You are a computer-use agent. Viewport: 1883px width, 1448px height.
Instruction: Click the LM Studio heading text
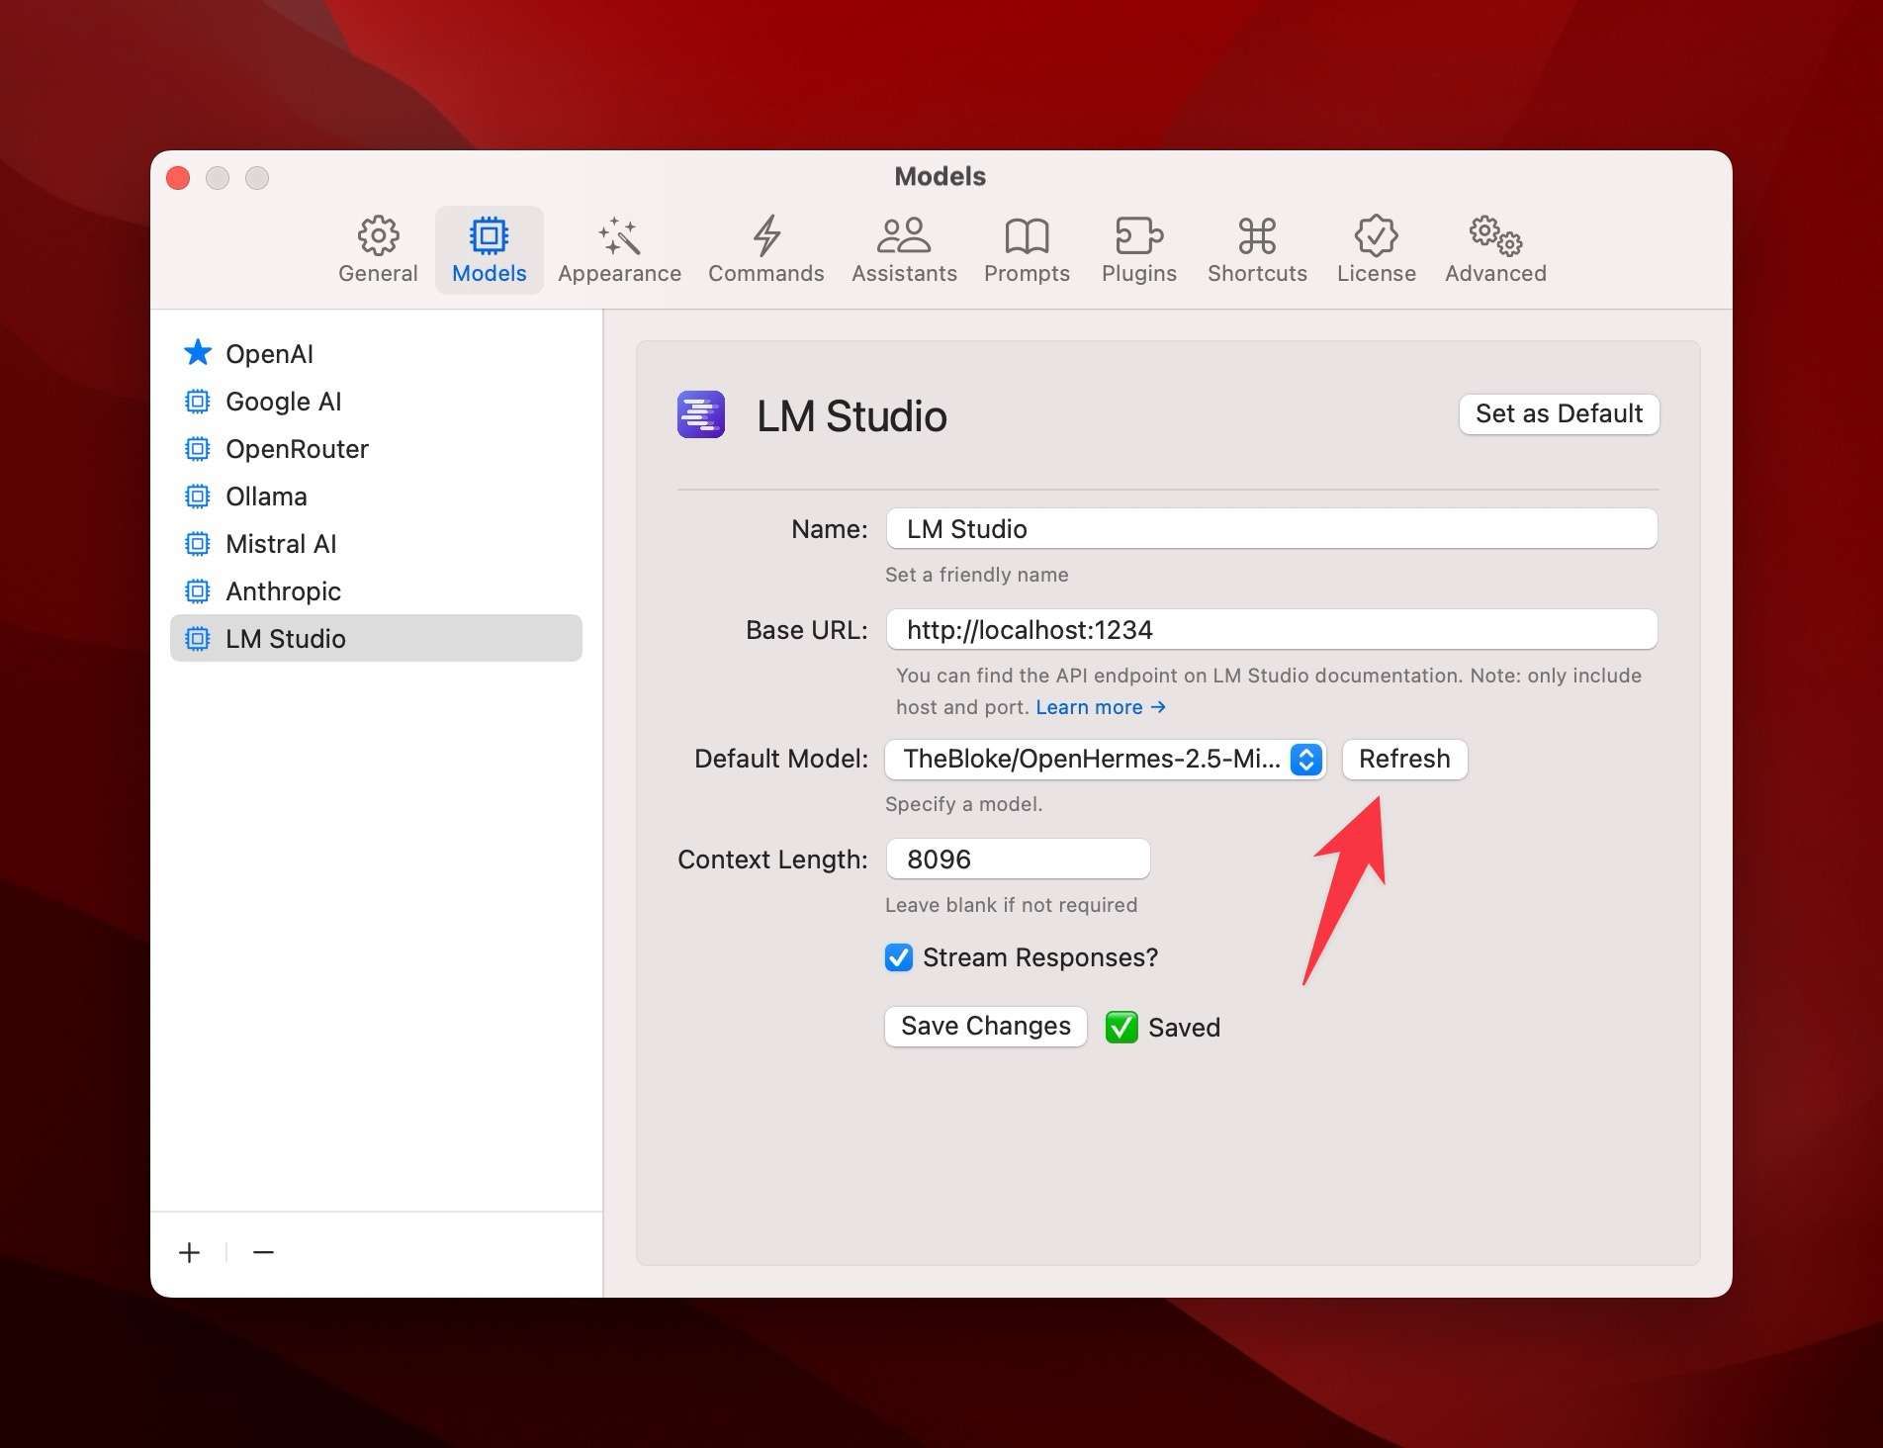[852, 415]
